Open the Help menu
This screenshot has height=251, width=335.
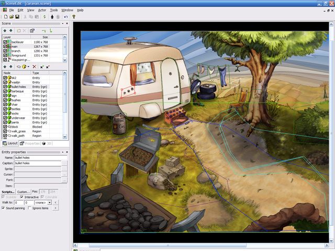[x=80, y=10]
